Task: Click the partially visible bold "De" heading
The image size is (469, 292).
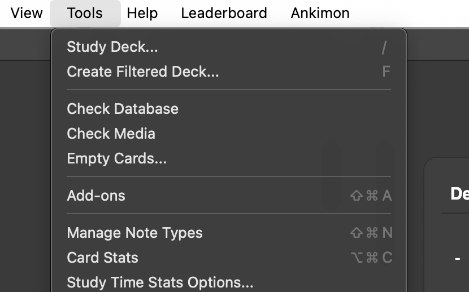Action: 459,194
